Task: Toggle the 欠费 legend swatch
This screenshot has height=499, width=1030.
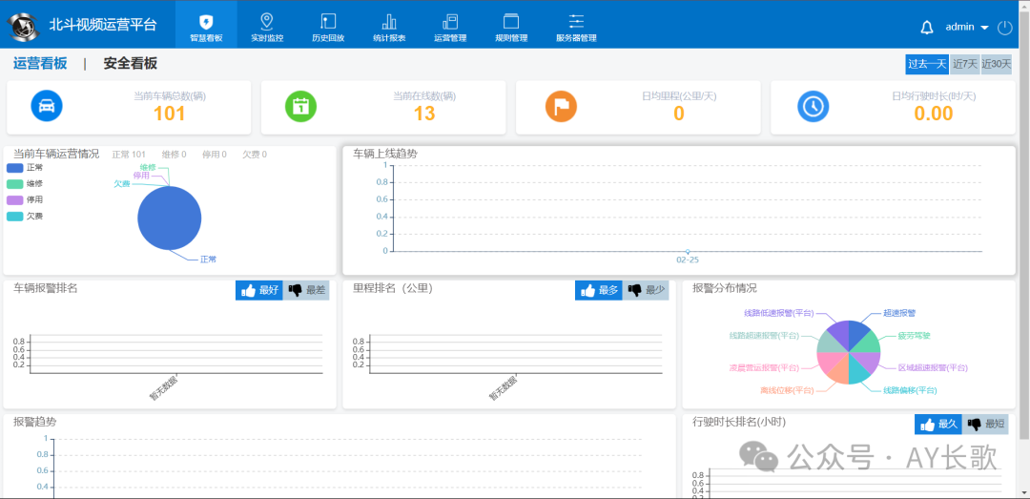Action: coord(14,217)
